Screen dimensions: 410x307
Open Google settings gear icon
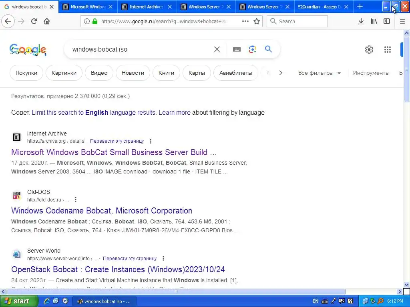pos(369,49)
